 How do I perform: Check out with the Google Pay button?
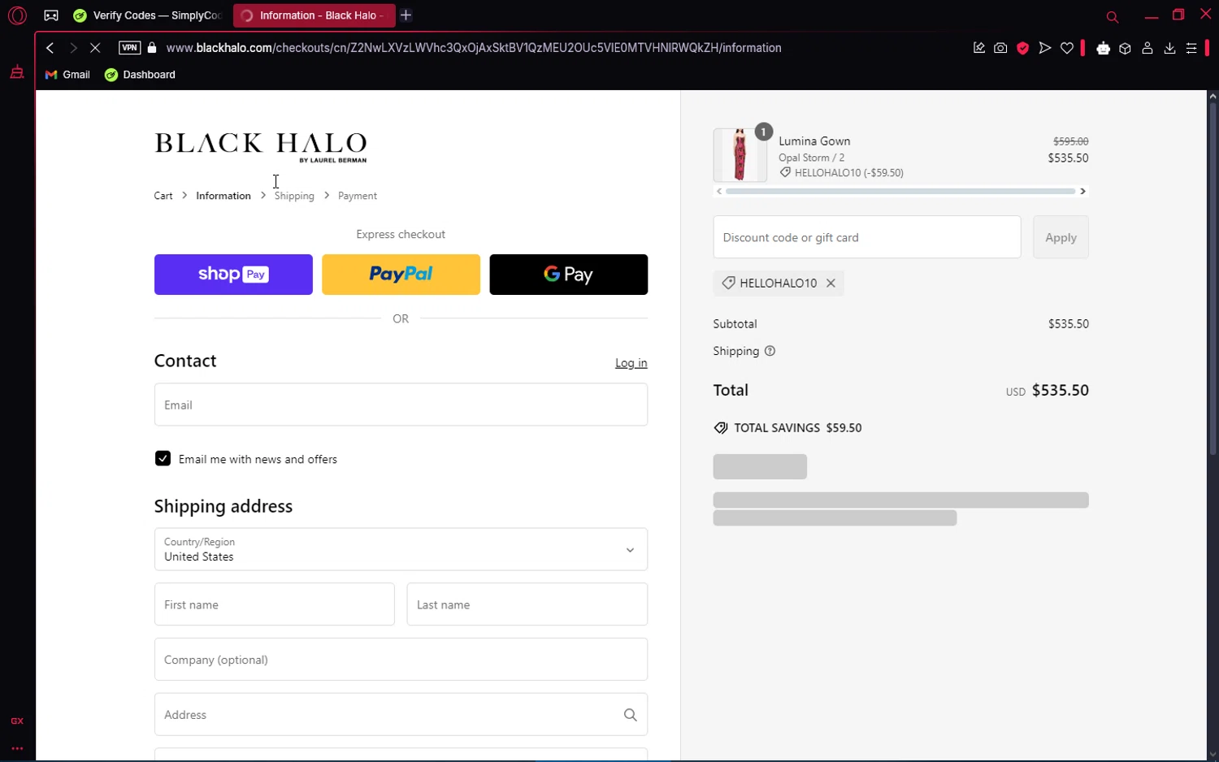tap(569, 275)
